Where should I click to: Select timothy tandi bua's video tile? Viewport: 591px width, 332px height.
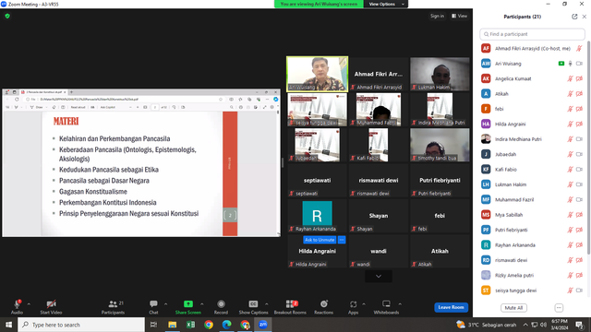440,145
